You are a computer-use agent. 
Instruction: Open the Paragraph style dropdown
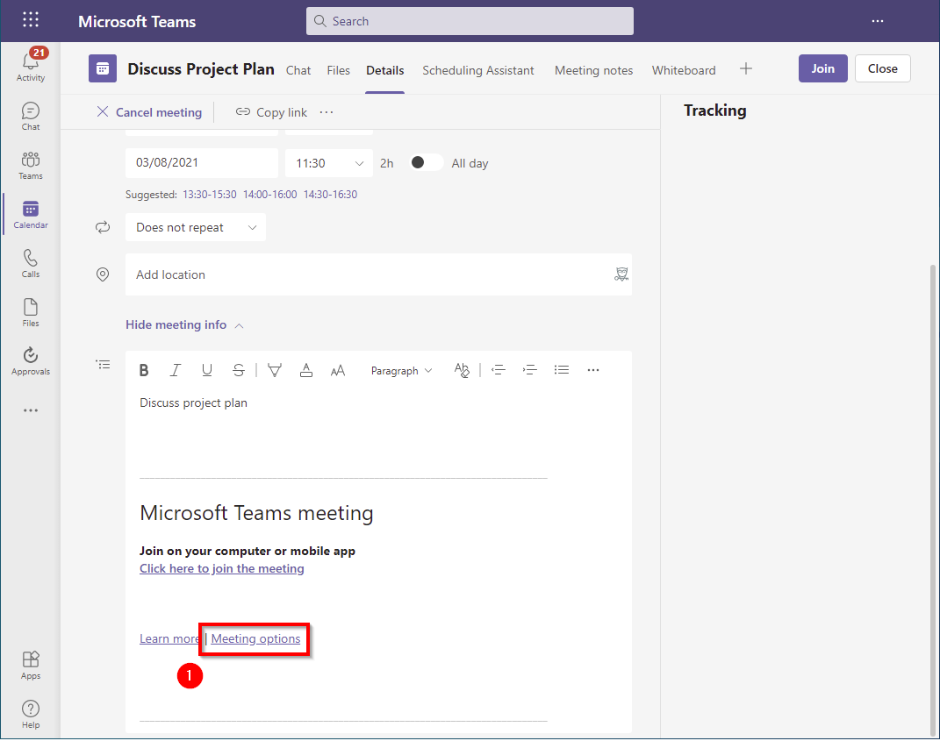click(x=401, y=371)
